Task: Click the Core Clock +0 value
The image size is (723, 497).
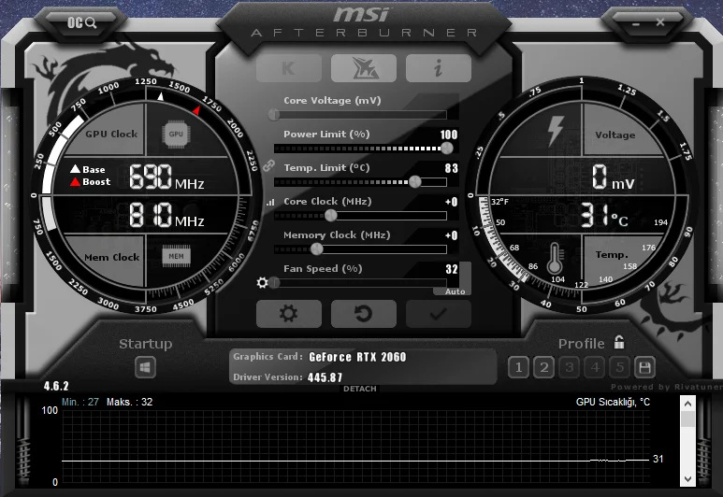Action: pyautogui.click(x=452, y=202)
